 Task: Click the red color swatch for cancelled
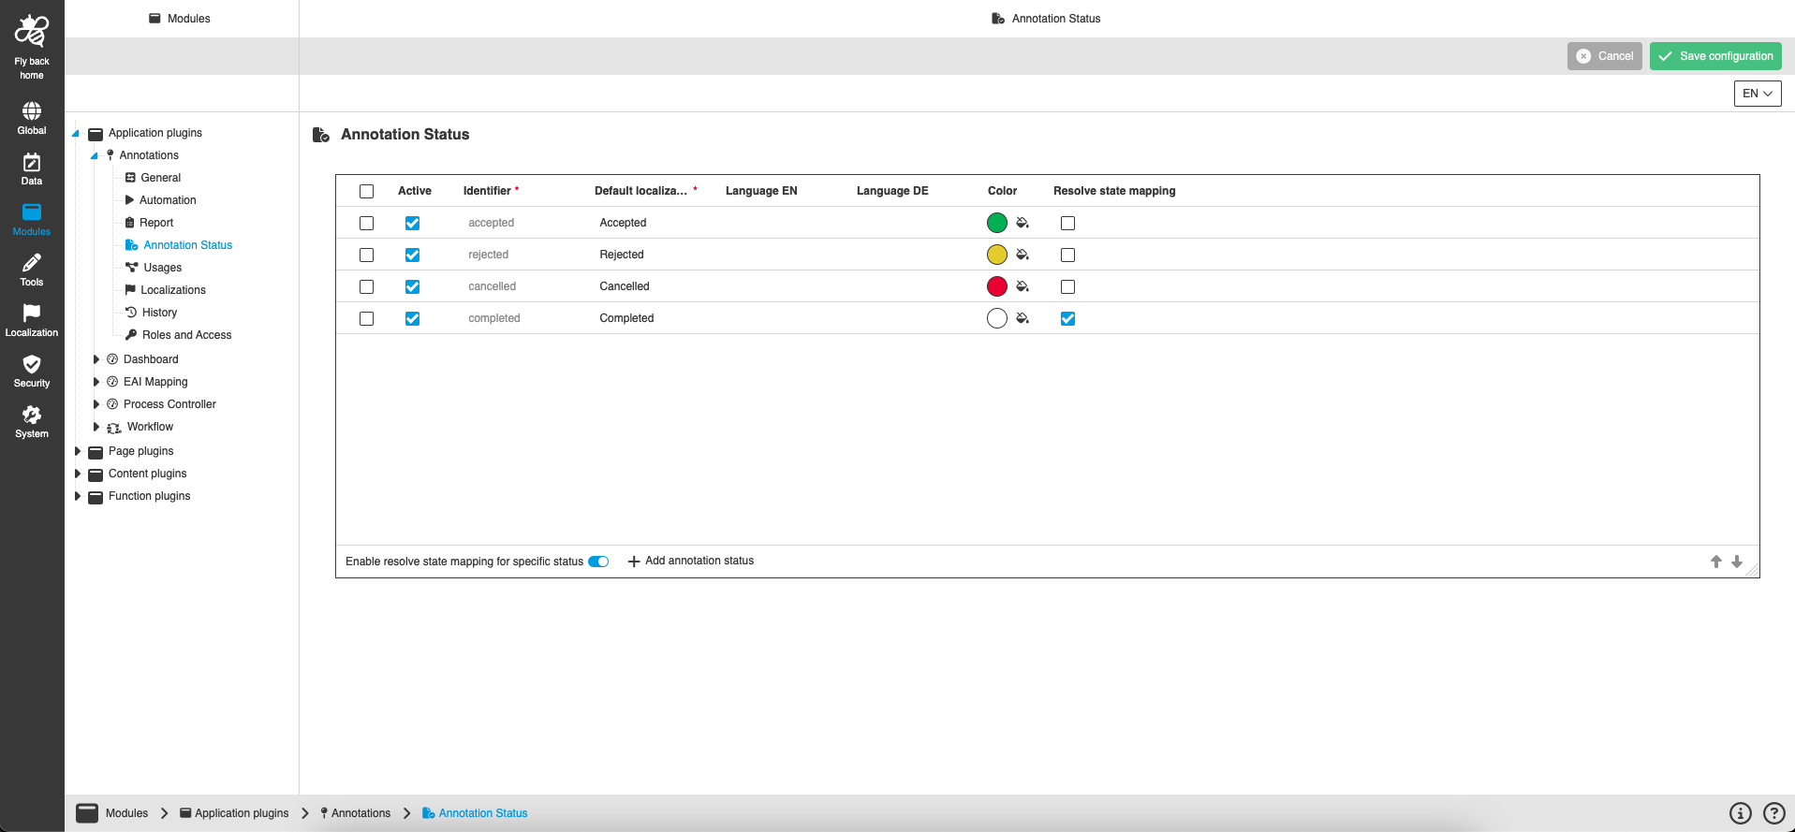tap(997, 286)
